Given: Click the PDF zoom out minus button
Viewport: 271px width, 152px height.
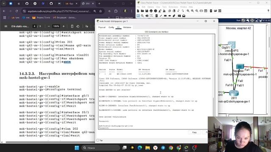Looking at the screenshot, I should 49,26.
